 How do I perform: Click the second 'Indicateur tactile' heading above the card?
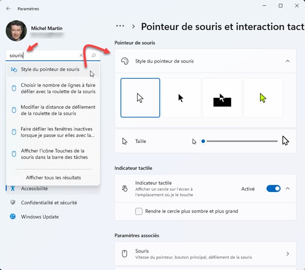[x=133, y=168]
